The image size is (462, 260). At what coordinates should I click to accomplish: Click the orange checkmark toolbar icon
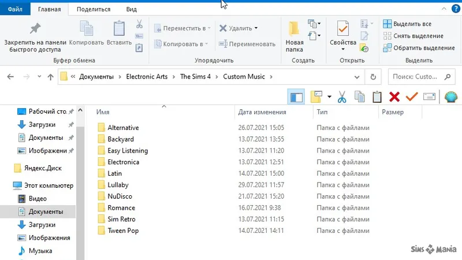[x=412, y=96]
